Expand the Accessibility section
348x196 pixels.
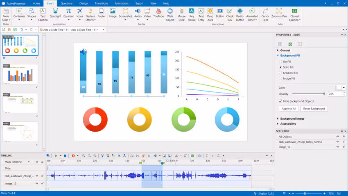tap(278, 124)
